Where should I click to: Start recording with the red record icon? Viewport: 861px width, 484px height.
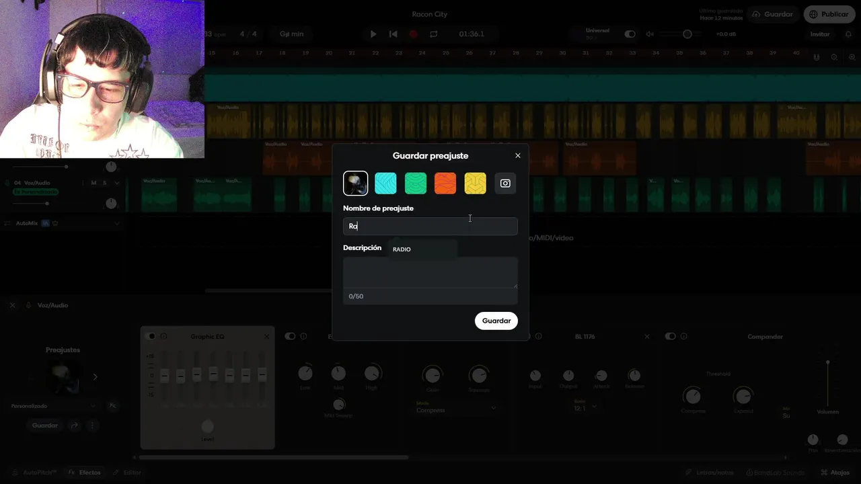[x=414, y=34]
